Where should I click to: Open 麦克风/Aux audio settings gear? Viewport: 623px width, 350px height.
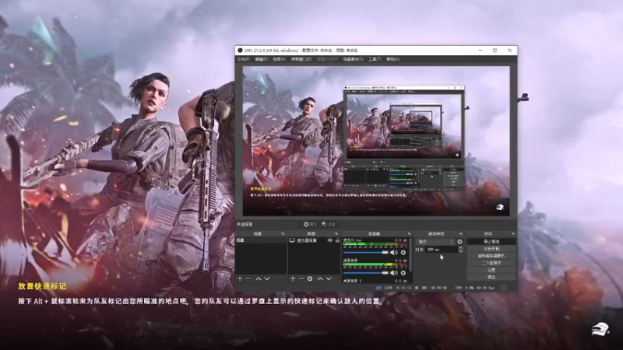[x=403, y=252]
